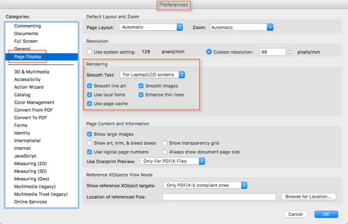Click the resolution stepper arrows
348x224 pixels.
[x=290, y=52]
